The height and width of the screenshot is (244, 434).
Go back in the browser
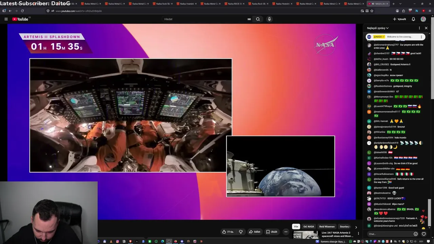coord(10,11)
